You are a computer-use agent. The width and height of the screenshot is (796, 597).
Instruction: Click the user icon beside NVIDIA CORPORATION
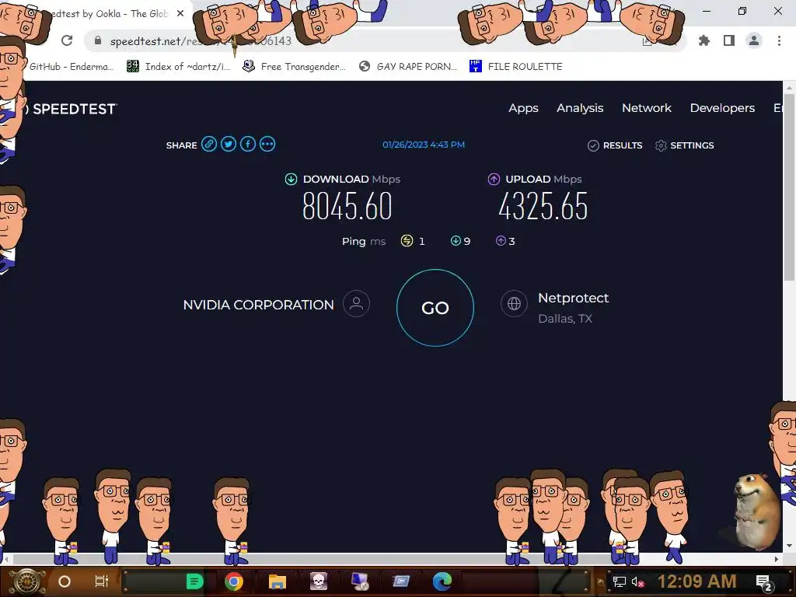pos(356,304)
